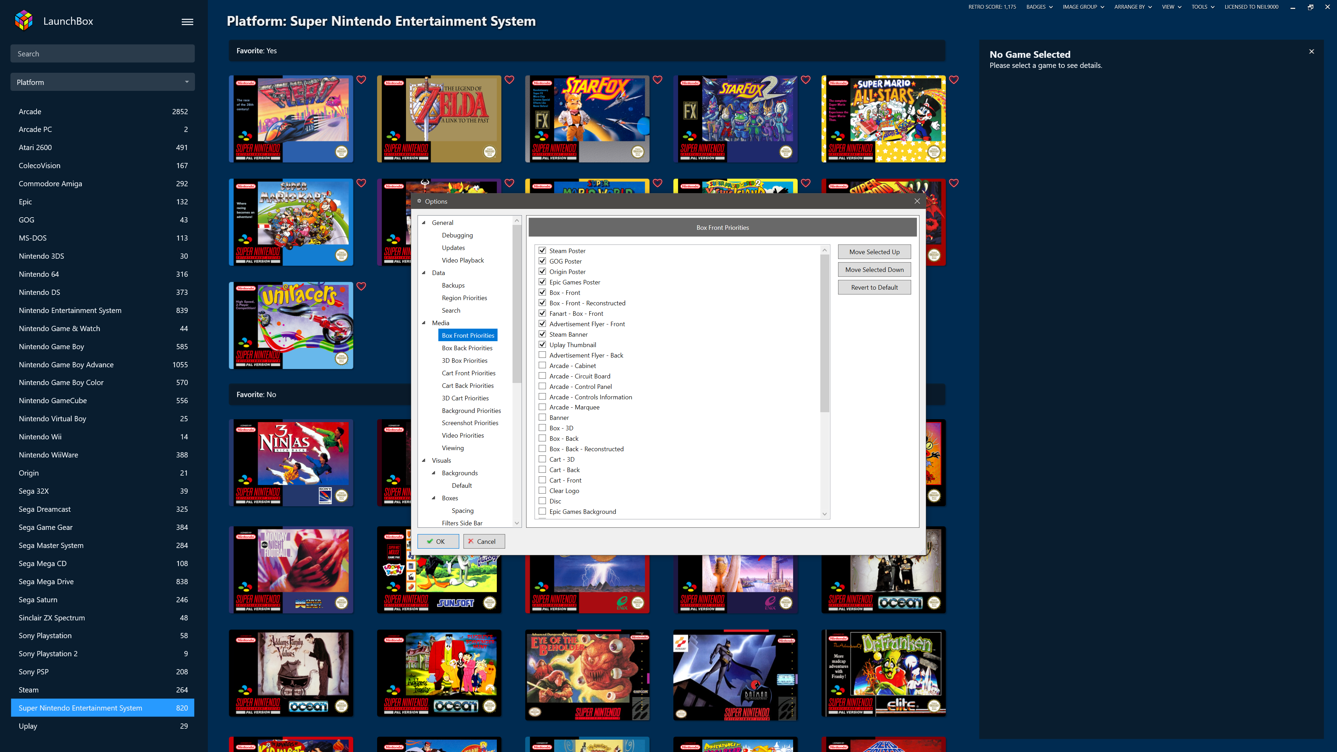1337x752 pixels.
Task: Click Move Selected Up button
Action: [874, 252]
